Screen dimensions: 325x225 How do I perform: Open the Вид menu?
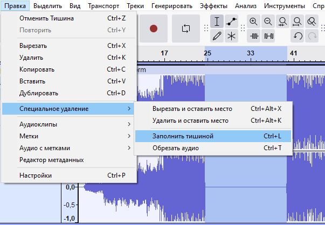click(75, 6)
